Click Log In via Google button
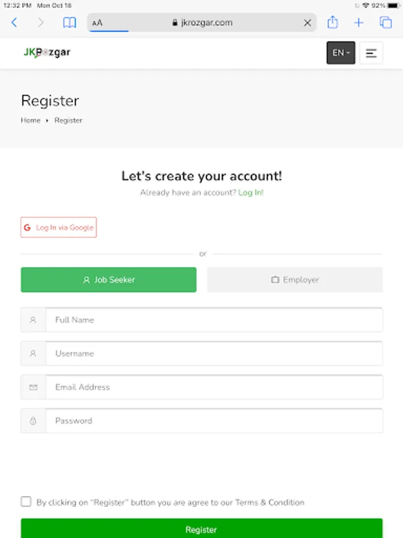 59,227
